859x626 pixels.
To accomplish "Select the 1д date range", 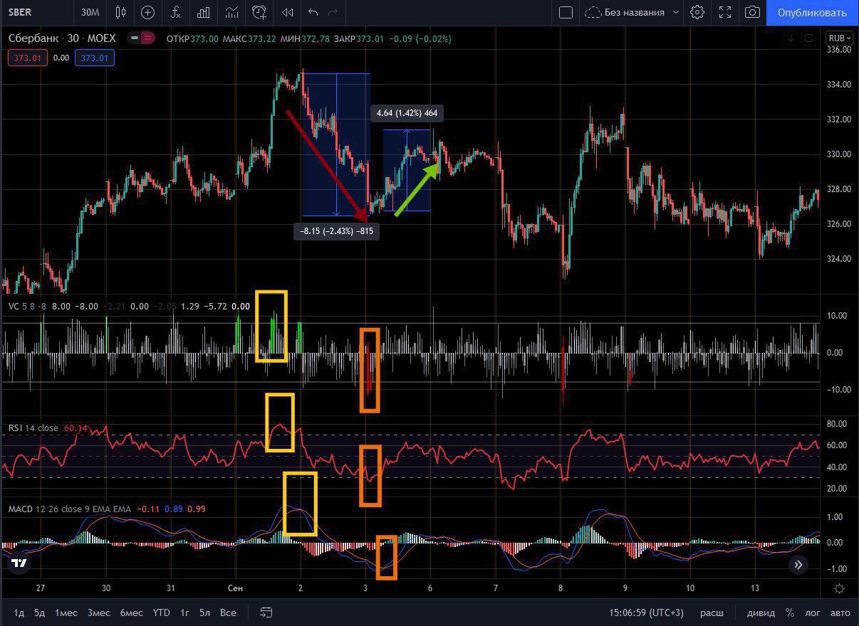I will coord(19,612).
